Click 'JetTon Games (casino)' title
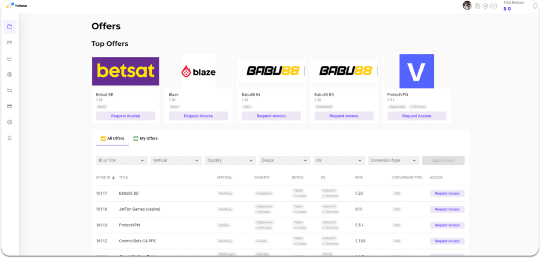The height and width of the screenshot is (258, 540). (x=139, y=209)
